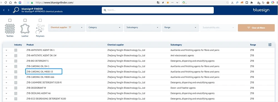Viewport: 278px width, 102px height.
Task: Bookmark the page with the orange star
Action: tap(168, 3)
